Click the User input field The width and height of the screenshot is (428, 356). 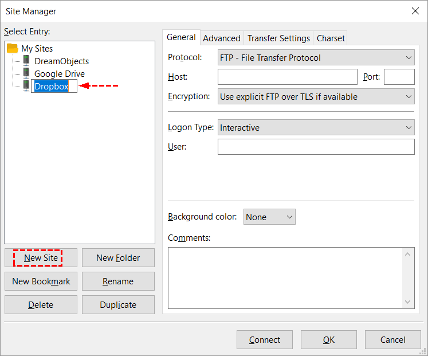316,147
